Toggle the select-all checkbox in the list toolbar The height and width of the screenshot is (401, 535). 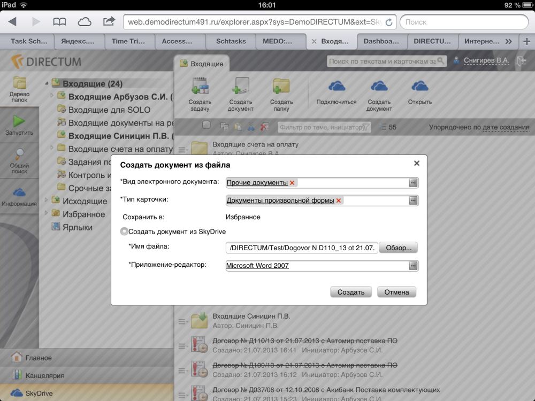pyautogui.click(x=206, y=125)
